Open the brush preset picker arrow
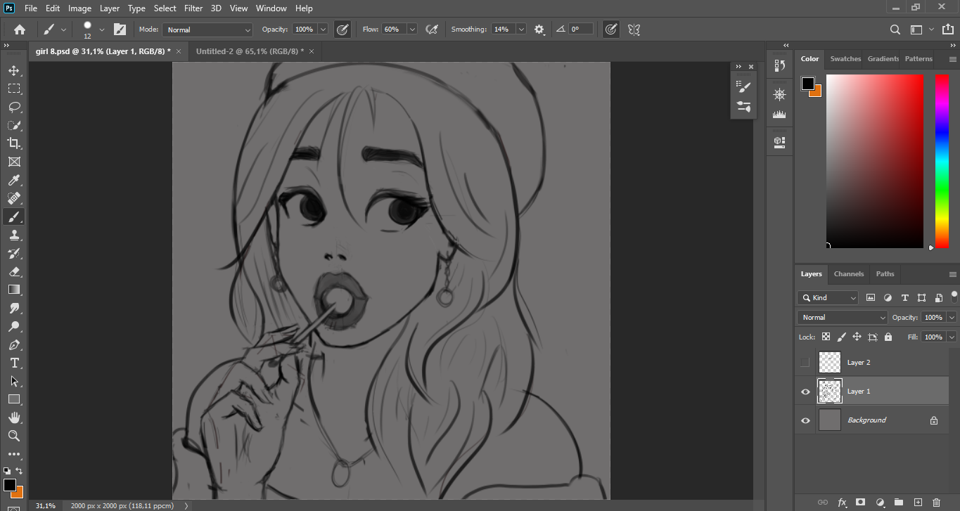 [x=102, y=30]
